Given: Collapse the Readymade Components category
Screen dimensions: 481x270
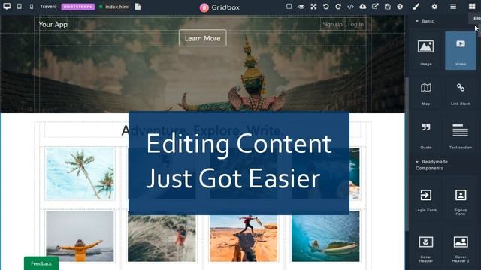Looking at the screenshot, I should (x=431, y=165).
